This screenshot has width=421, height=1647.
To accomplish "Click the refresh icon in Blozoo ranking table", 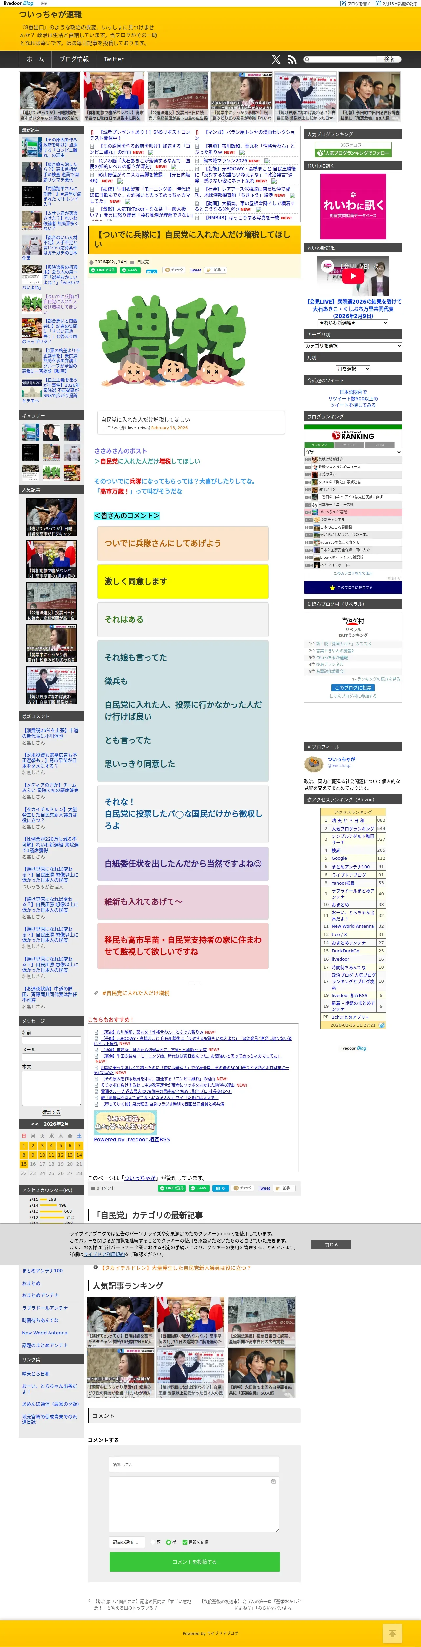I will pos(381,1025).
